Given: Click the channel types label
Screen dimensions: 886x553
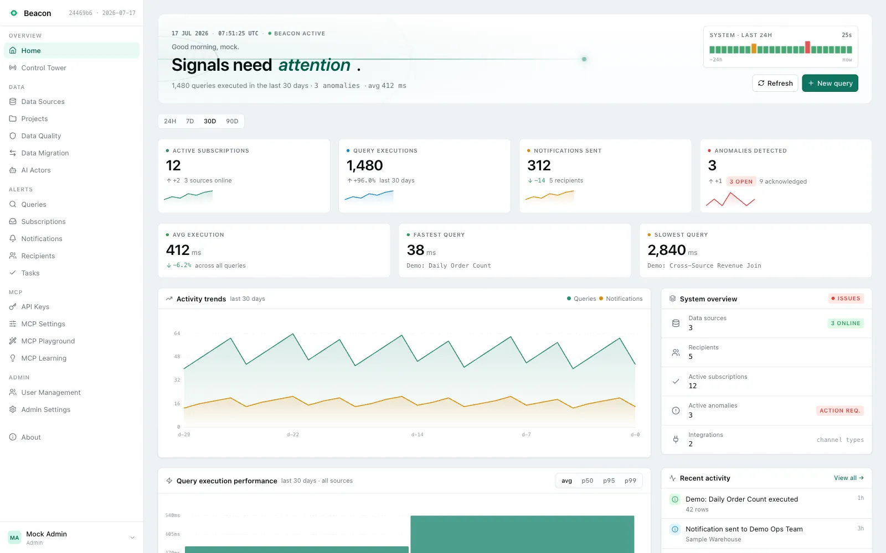Looking at the screenshot, I should (x=840, y=440).
